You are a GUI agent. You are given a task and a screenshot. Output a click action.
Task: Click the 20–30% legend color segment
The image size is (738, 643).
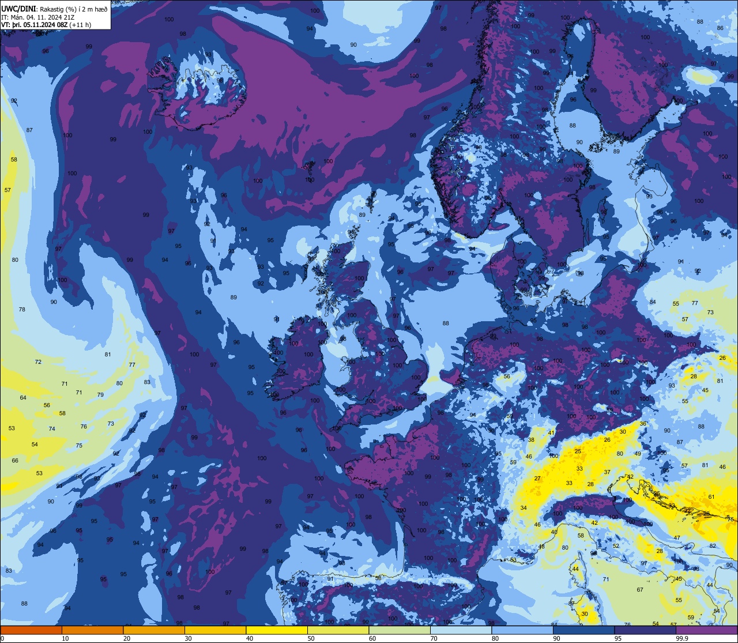(x=154, y=630)
